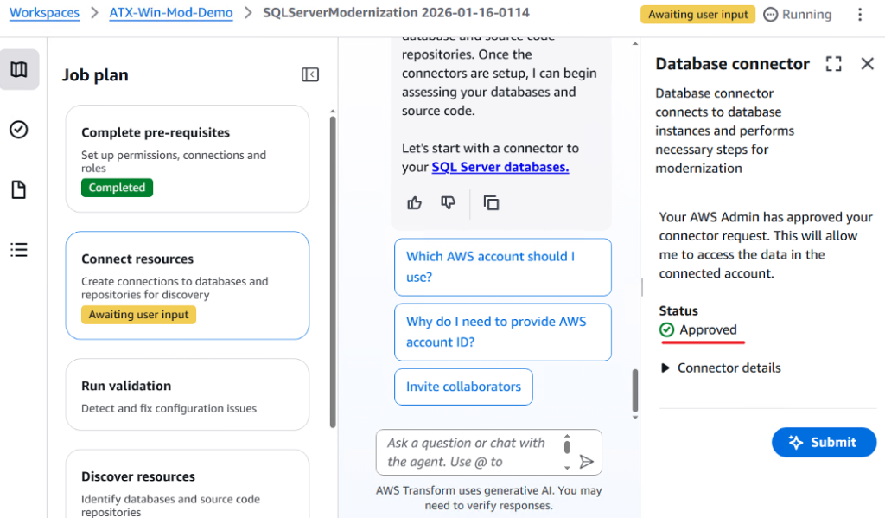Copy the agent message
The image size is (885, 518).
click(x=491, y=203)
